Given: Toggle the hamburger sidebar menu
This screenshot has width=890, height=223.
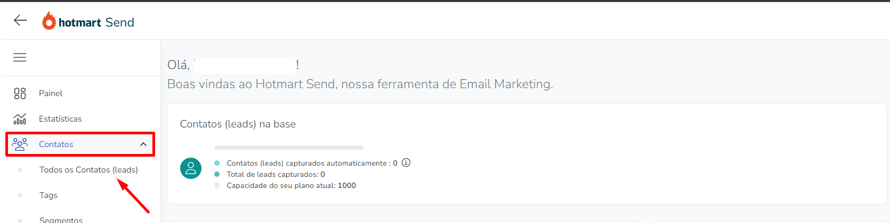Looking at the screenshot, I should click(x=20, y=57).
